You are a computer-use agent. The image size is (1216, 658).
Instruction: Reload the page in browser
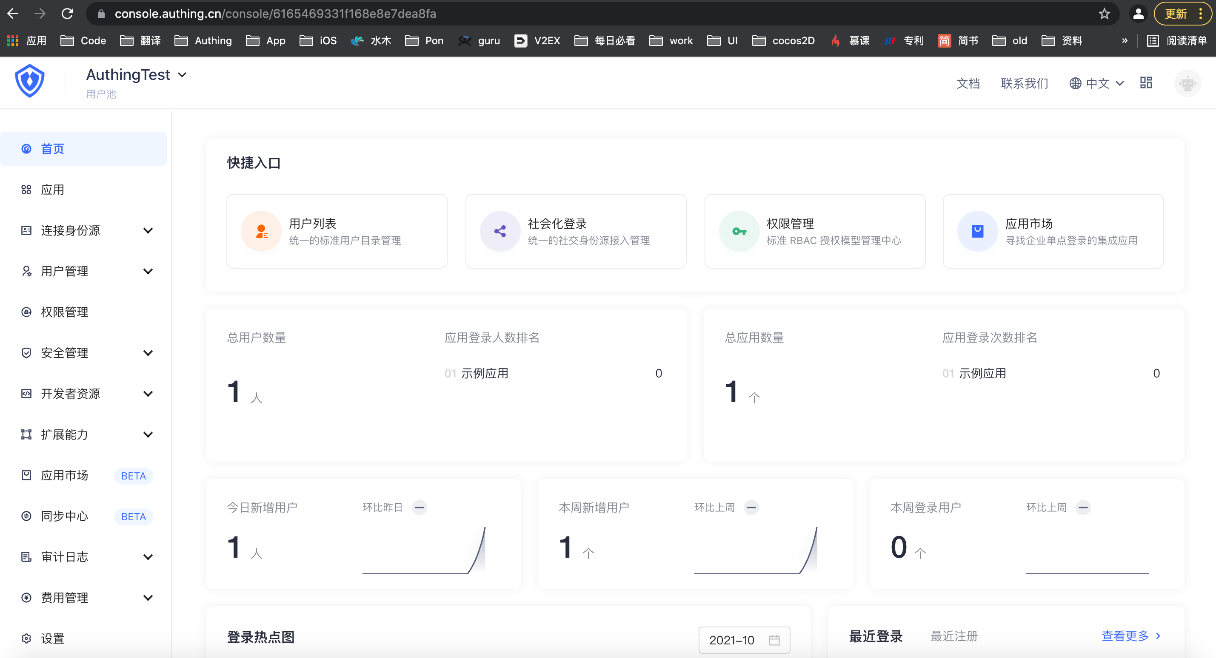[68, 14]
